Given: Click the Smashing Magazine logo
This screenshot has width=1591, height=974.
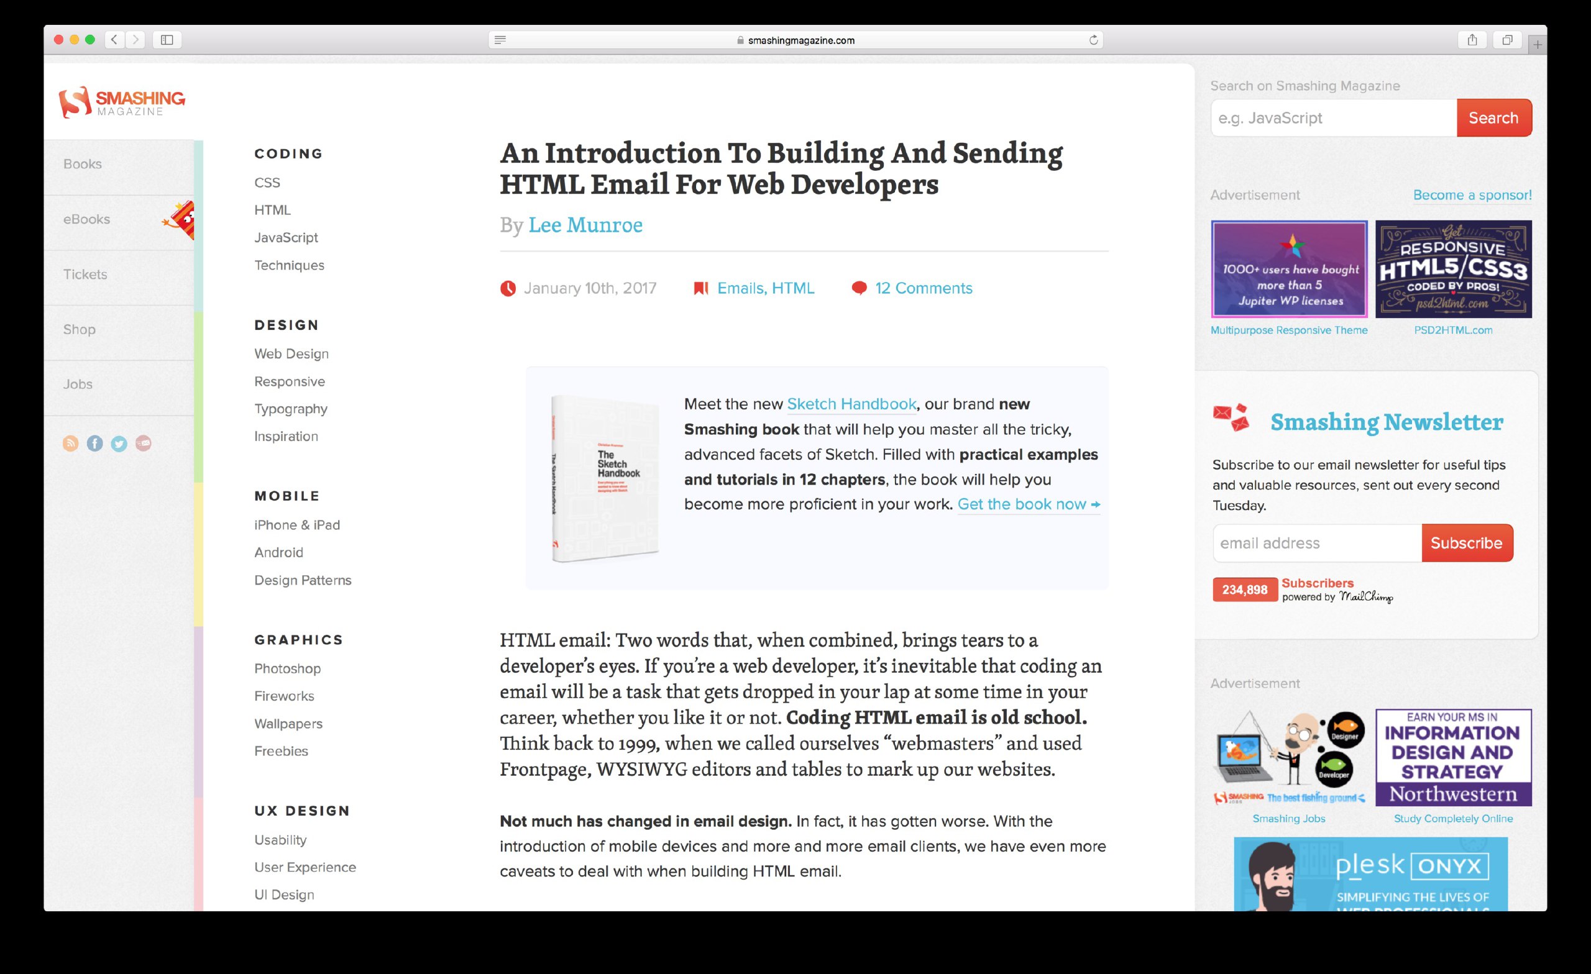Looking at the screenshot, I should point(121,102).
